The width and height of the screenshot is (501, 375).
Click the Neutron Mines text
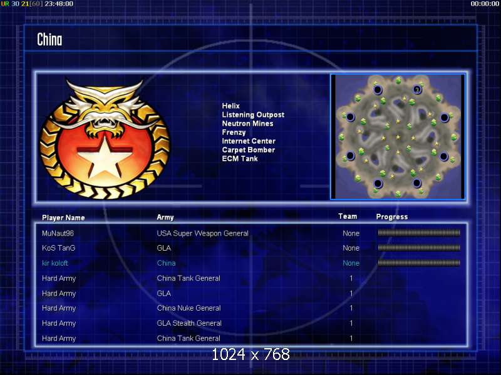pos(247,123)
